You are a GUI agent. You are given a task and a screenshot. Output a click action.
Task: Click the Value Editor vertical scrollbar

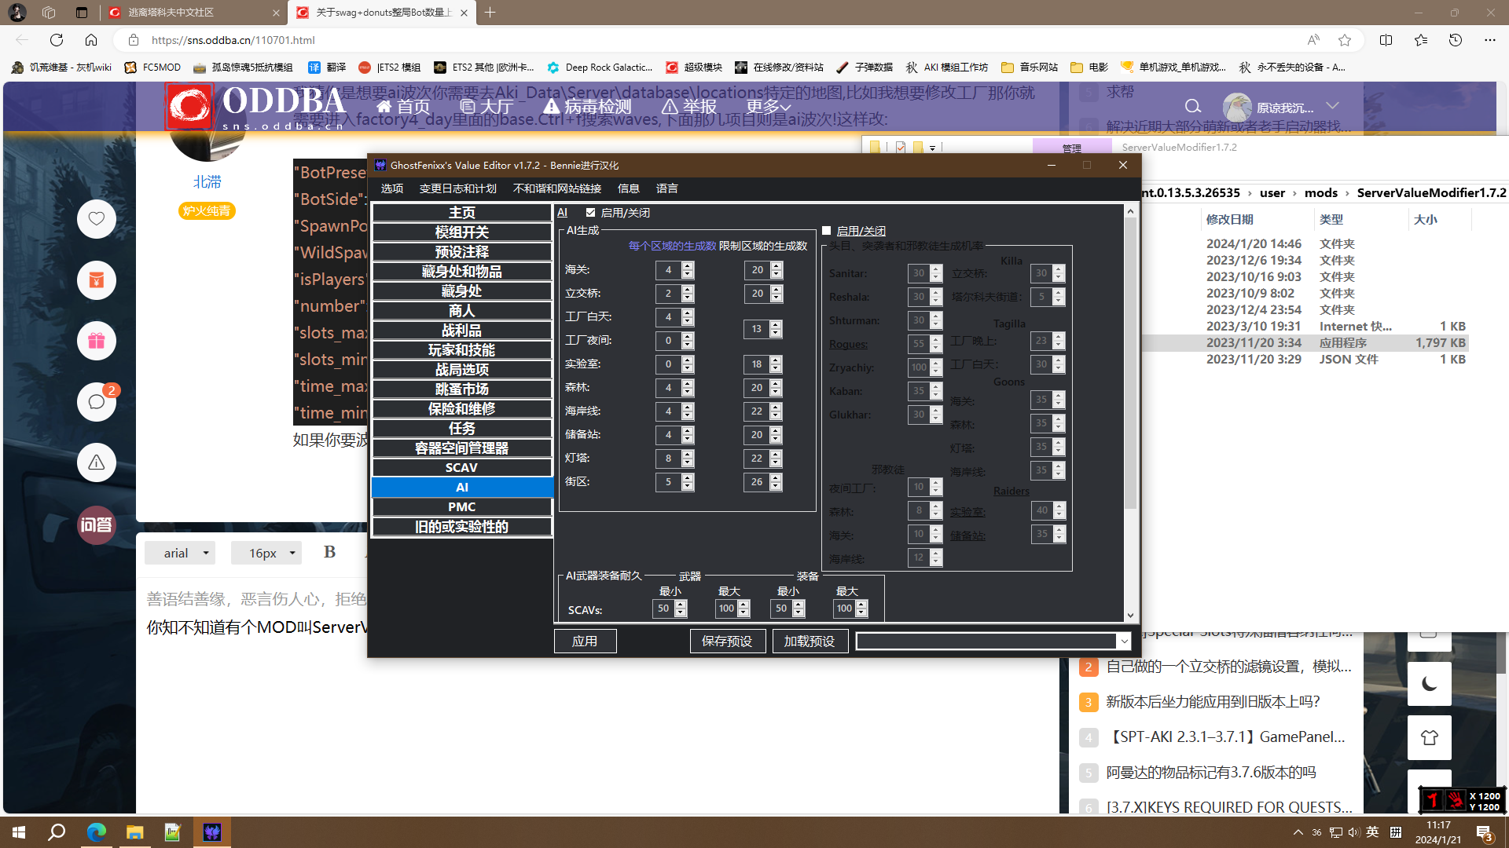[1130, 361]
